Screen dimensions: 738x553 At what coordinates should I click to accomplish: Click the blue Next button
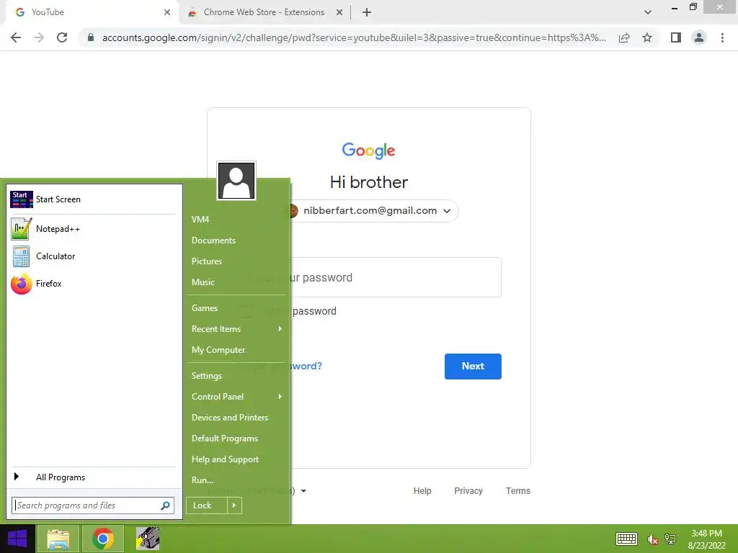tap(473, 367)
